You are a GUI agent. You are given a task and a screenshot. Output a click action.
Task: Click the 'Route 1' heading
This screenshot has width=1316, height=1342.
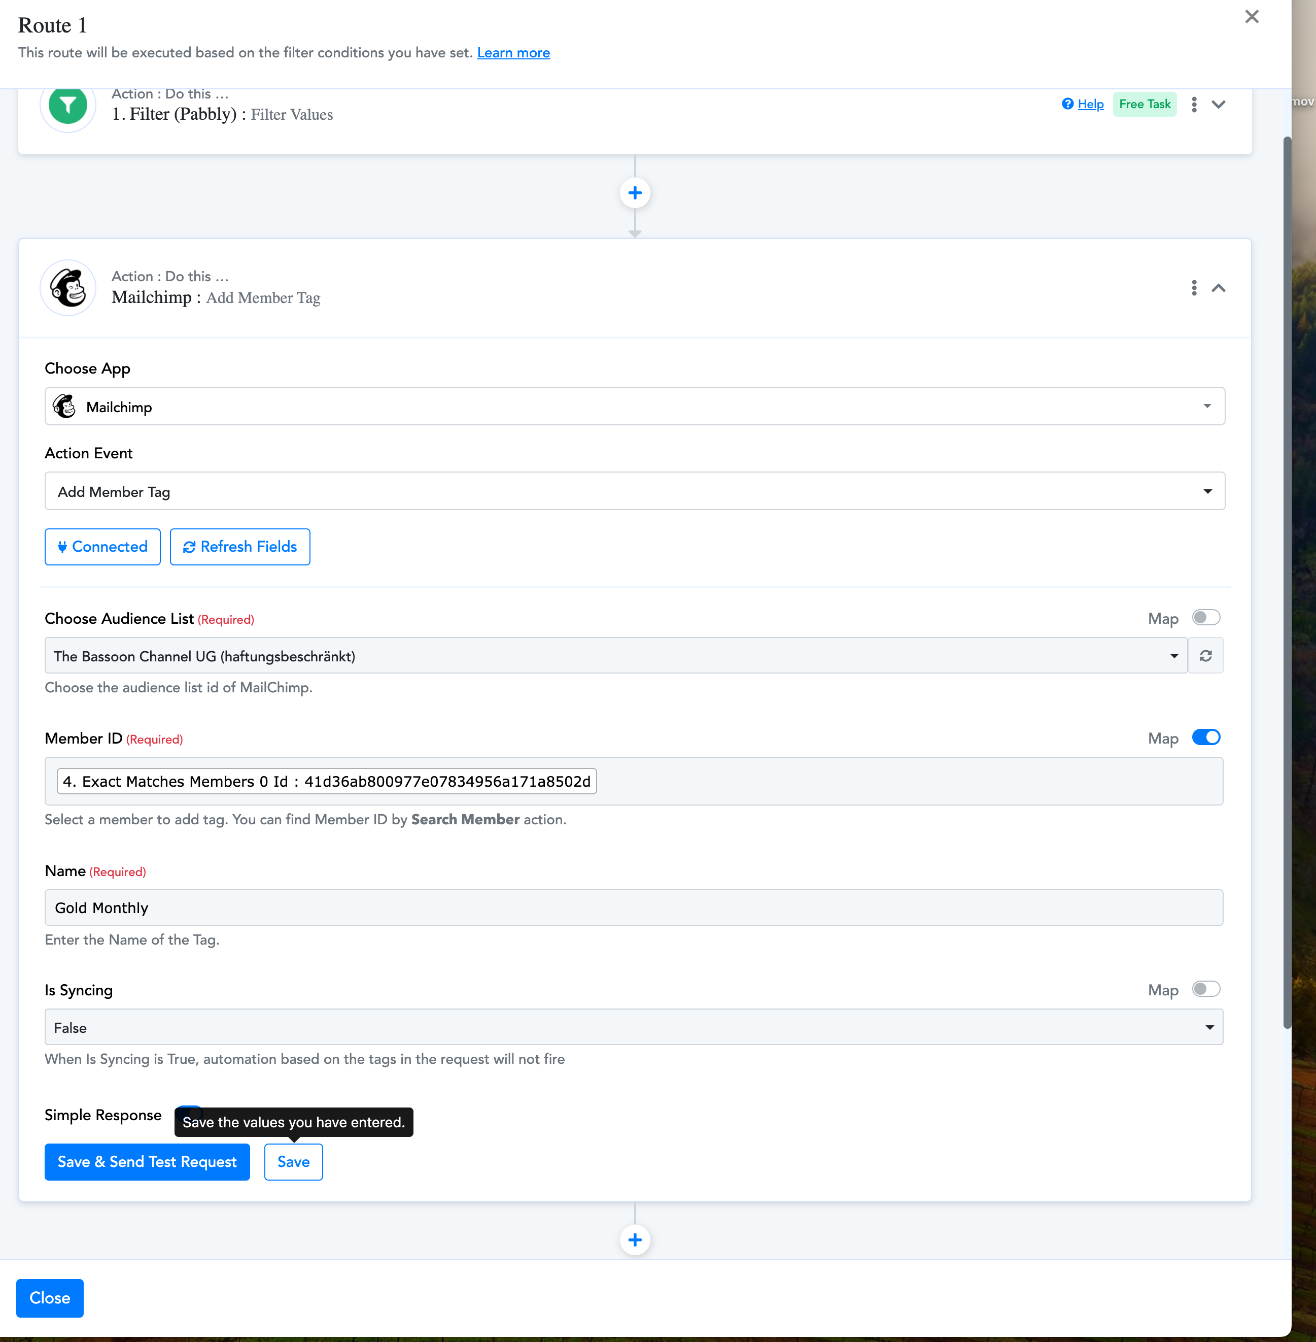click(53, 25)
